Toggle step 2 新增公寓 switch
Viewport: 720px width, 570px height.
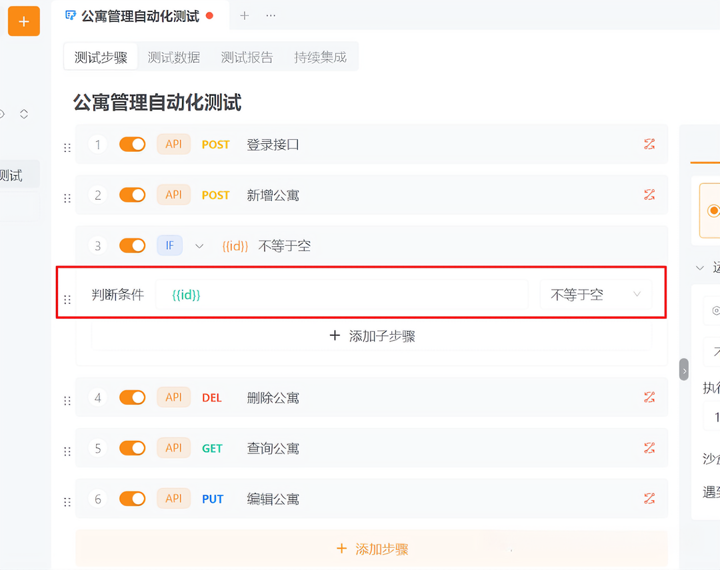click(132, 194)
